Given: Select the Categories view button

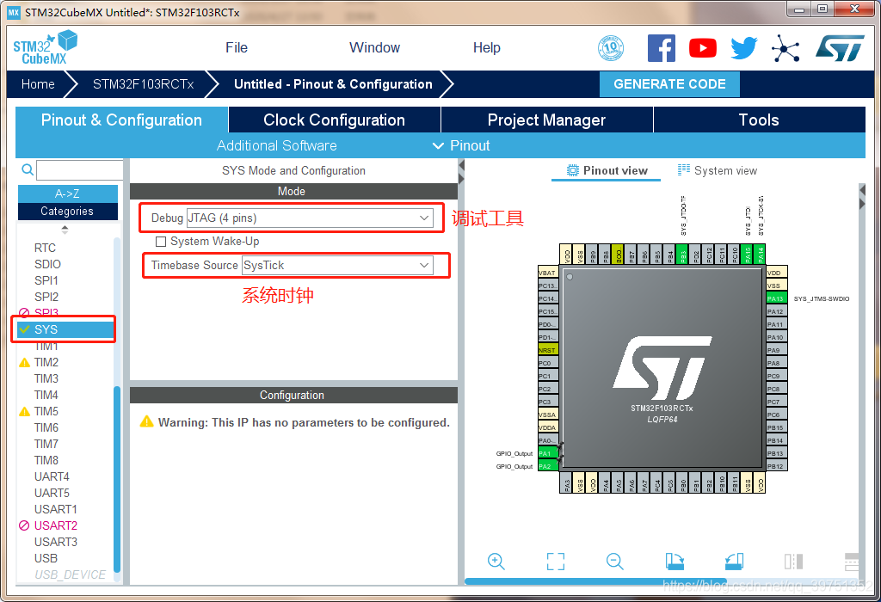Looking at the screenshot, I should (x=67, y=212).
